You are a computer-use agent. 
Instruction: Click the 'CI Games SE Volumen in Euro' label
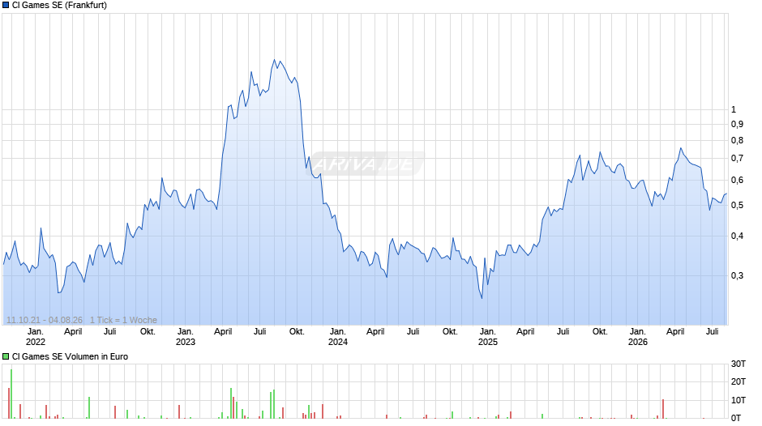tap(70, 356)
